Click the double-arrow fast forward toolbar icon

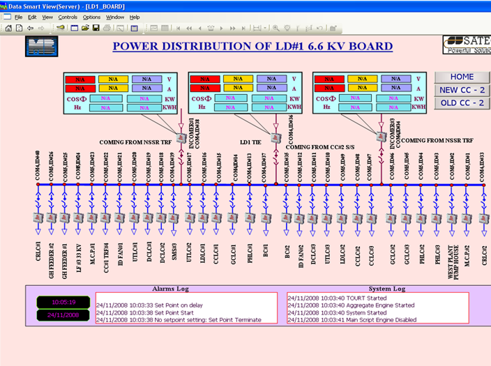point(232,28)
